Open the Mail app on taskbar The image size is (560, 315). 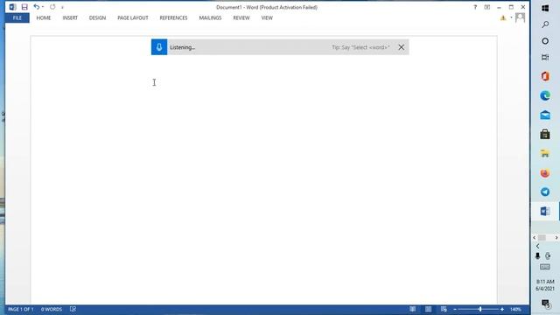(x=545, y=115)
